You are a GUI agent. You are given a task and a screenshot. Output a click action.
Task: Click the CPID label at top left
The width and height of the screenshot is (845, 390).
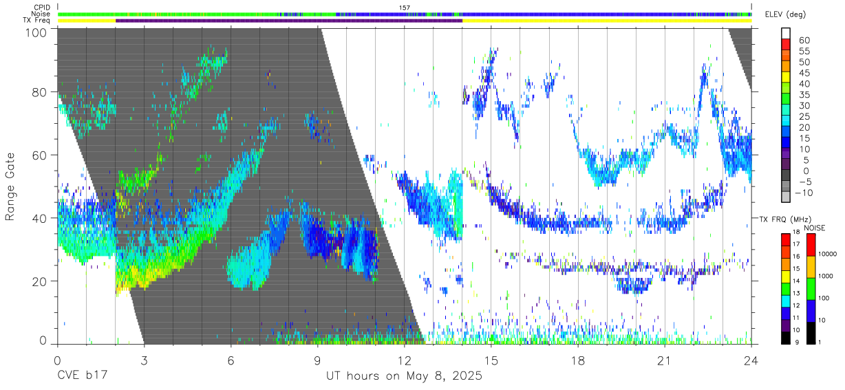click(41, 8)
